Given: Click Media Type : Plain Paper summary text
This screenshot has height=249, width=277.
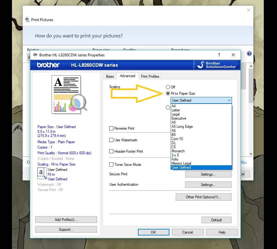Looking at the screenshot, I should click(56, 142).
